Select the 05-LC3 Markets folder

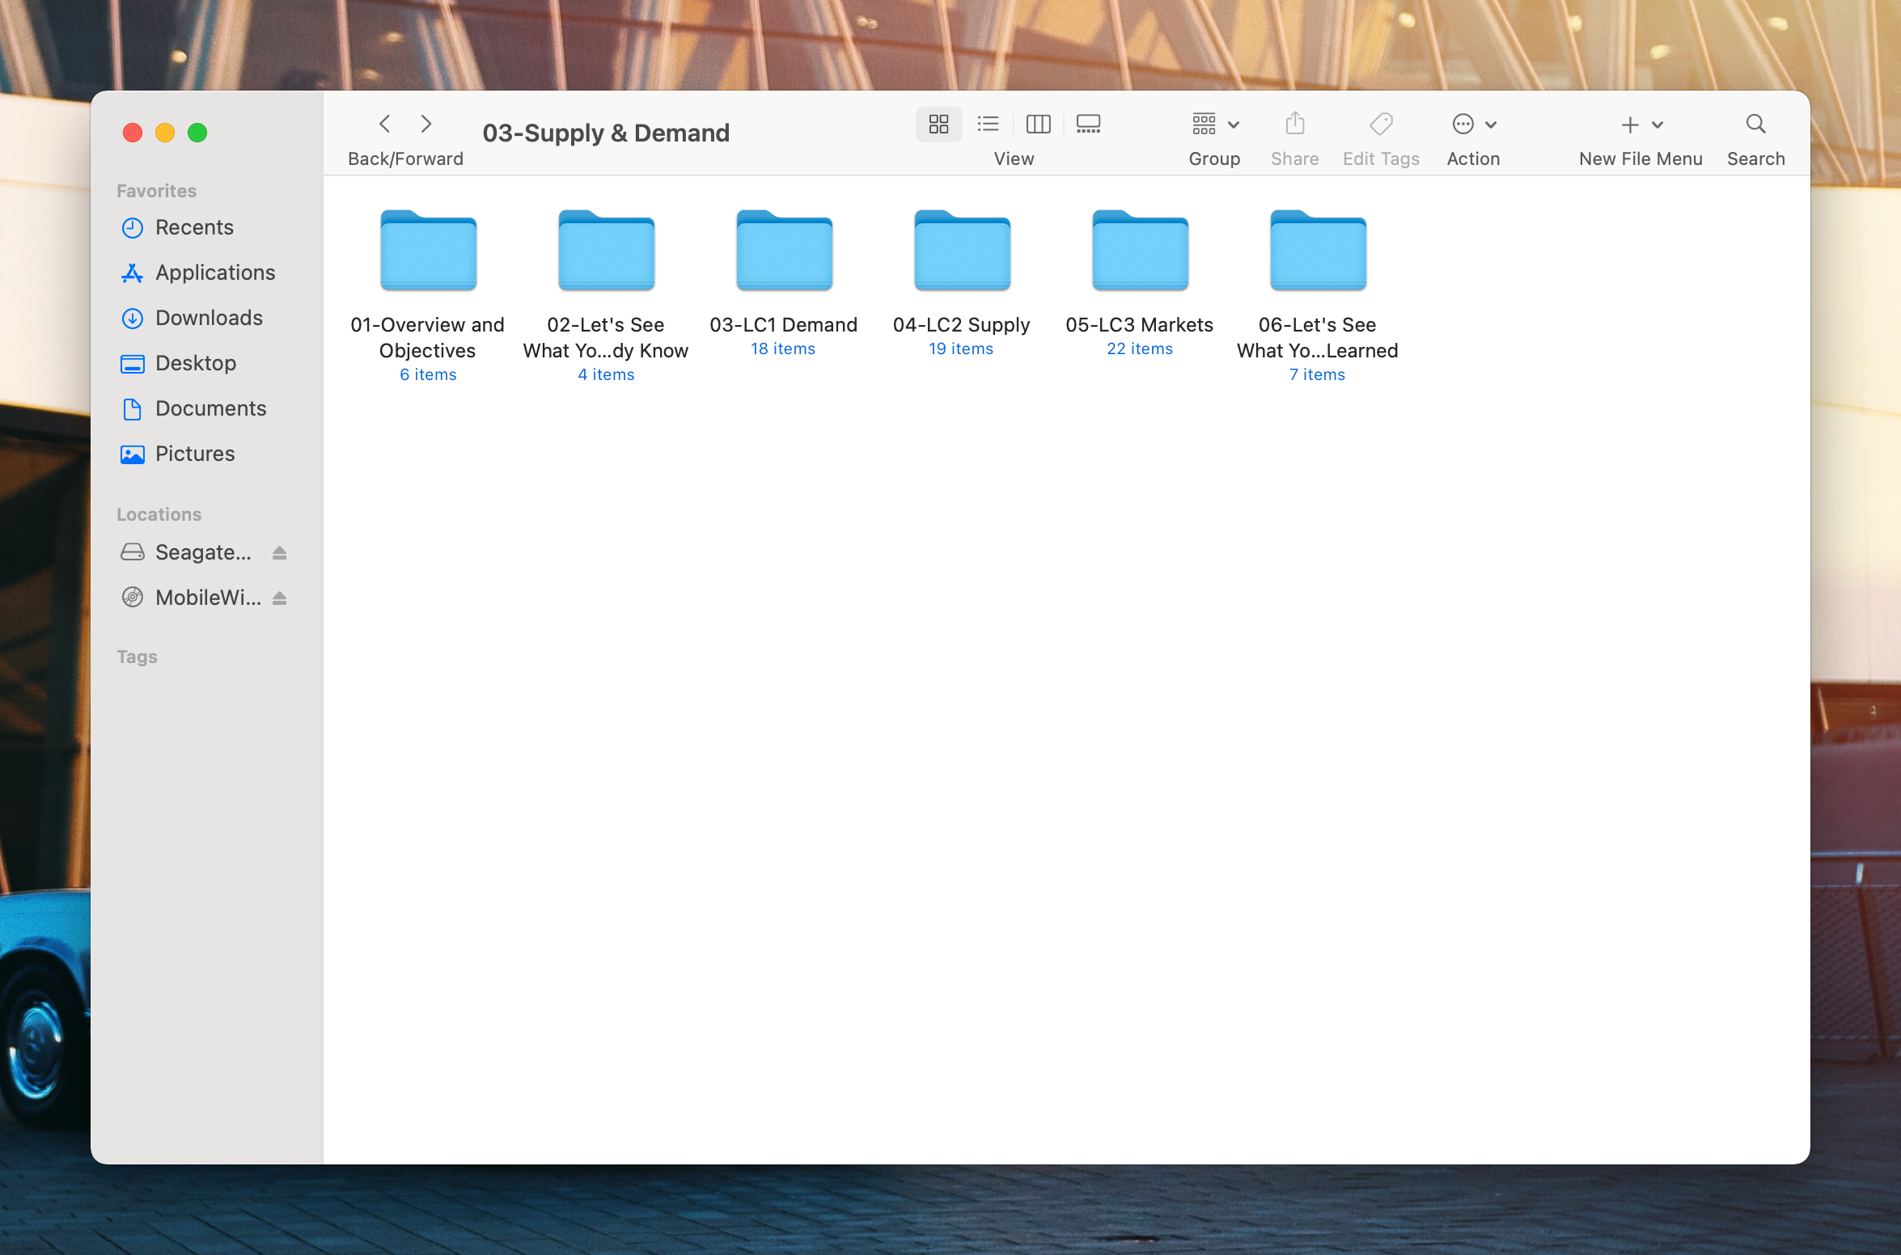point(1139,251)
